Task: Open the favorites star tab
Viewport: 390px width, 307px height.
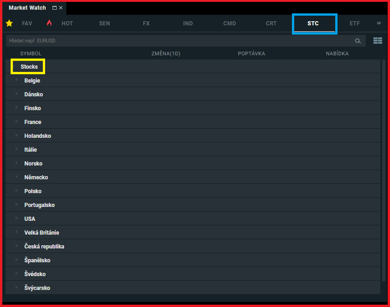Action: point(9,23)
